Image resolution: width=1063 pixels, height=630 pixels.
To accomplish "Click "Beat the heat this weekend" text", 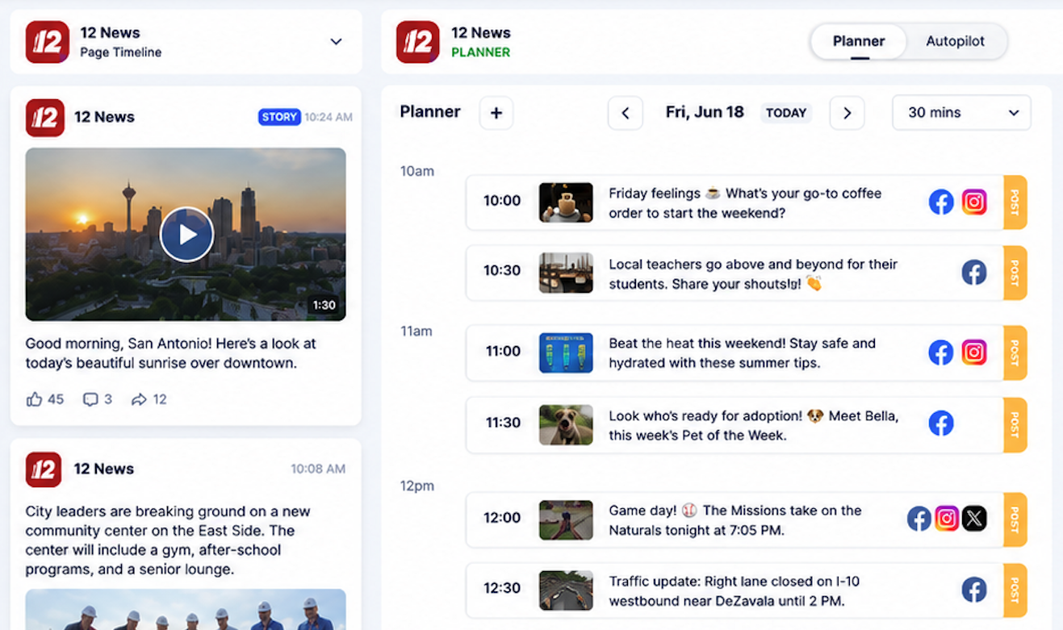I will 742,353.
